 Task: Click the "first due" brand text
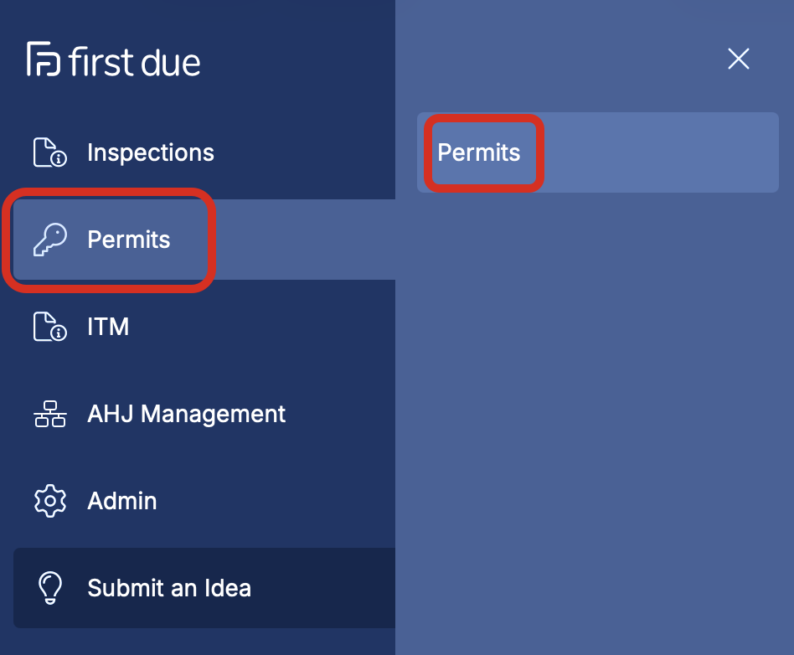pyautogui.click(x=135, y=62)
